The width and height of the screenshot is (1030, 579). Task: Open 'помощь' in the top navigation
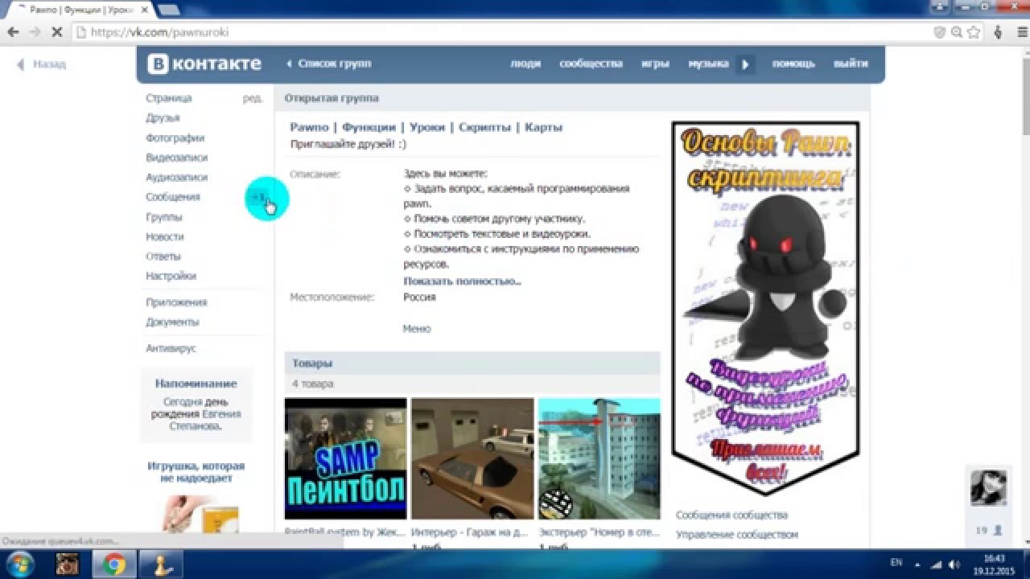click(x=793, y=64)
